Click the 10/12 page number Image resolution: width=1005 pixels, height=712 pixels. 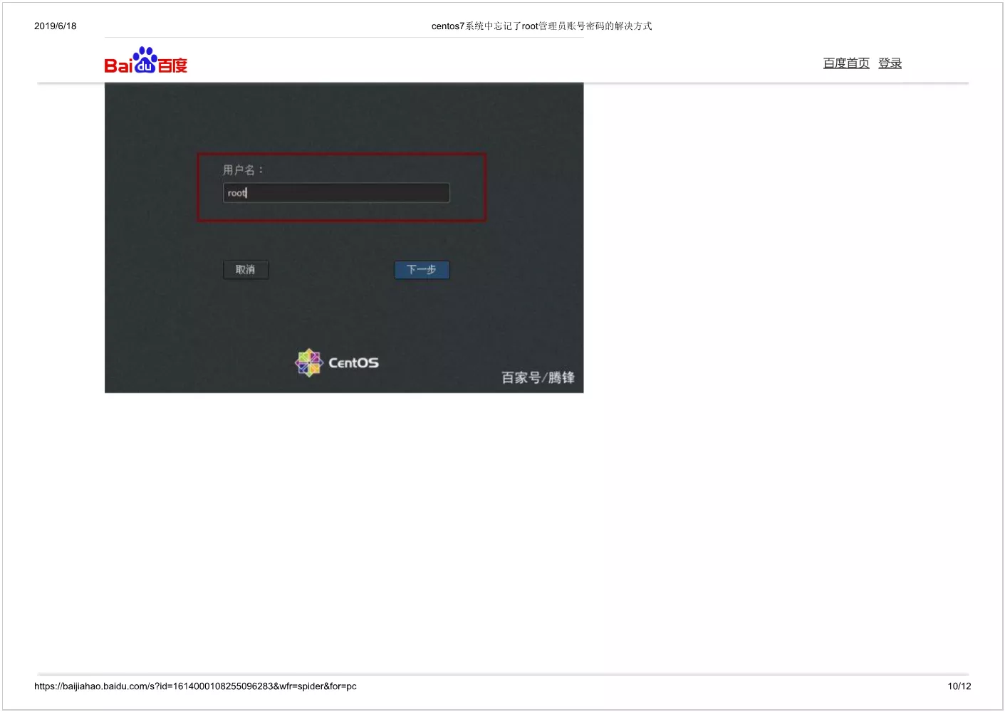click(959, 686)
